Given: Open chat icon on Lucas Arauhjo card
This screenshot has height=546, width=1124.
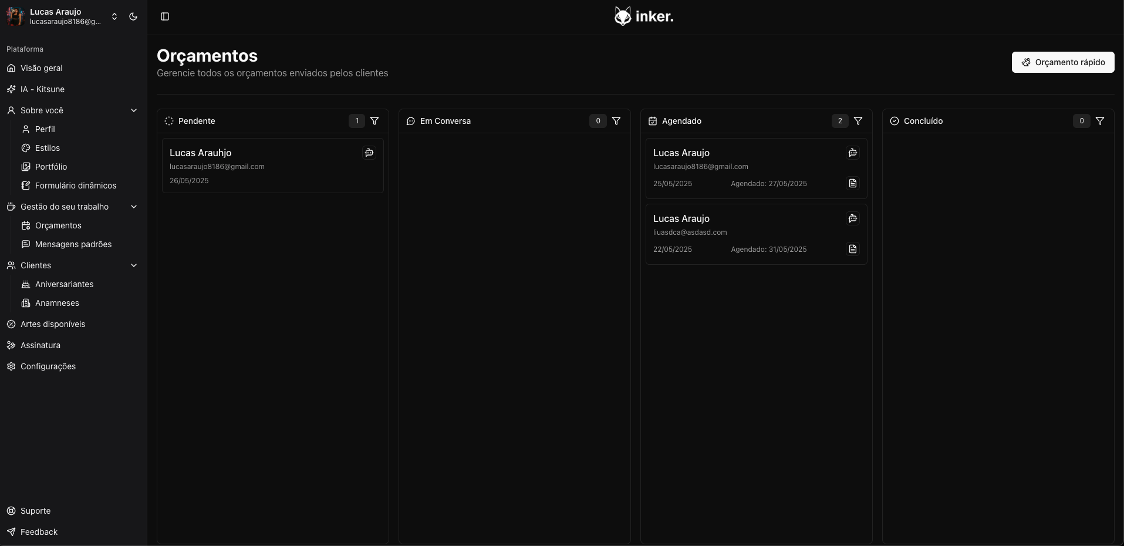Looking at the screenshot, I should [x=369, y=153].
